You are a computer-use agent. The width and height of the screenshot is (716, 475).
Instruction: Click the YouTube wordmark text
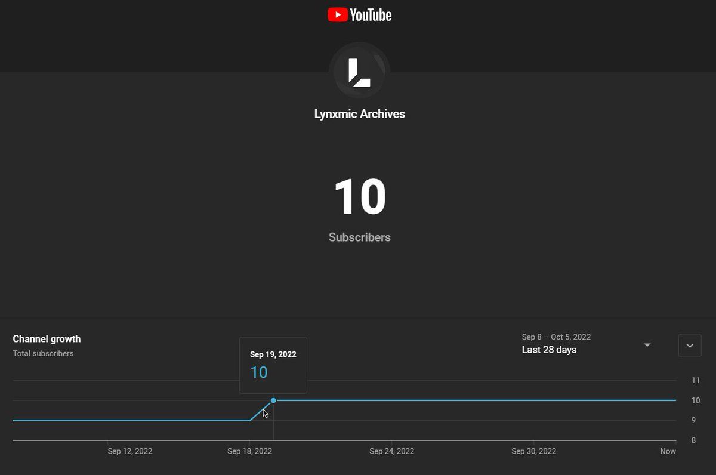[371, 15]
